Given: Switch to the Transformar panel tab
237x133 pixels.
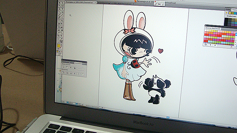Looking at the screenshot, I should click(x=65, y=62).
